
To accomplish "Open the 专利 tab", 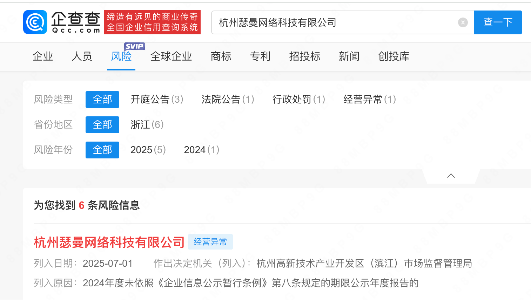I will pyautogui.click(x=260, y=56).
